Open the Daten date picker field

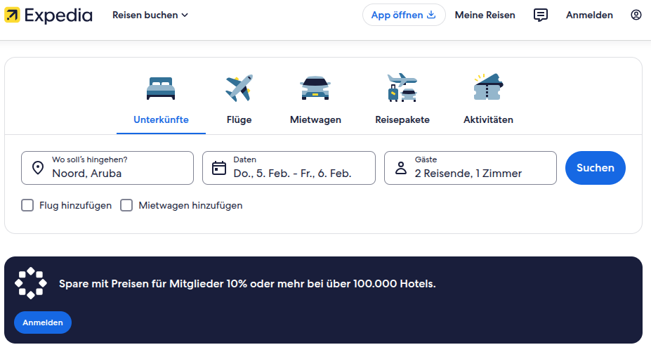(x=289, y=168)
